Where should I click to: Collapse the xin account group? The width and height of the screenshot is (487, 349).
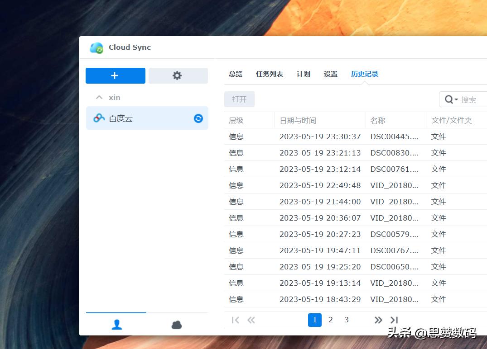tap(98, 97)
